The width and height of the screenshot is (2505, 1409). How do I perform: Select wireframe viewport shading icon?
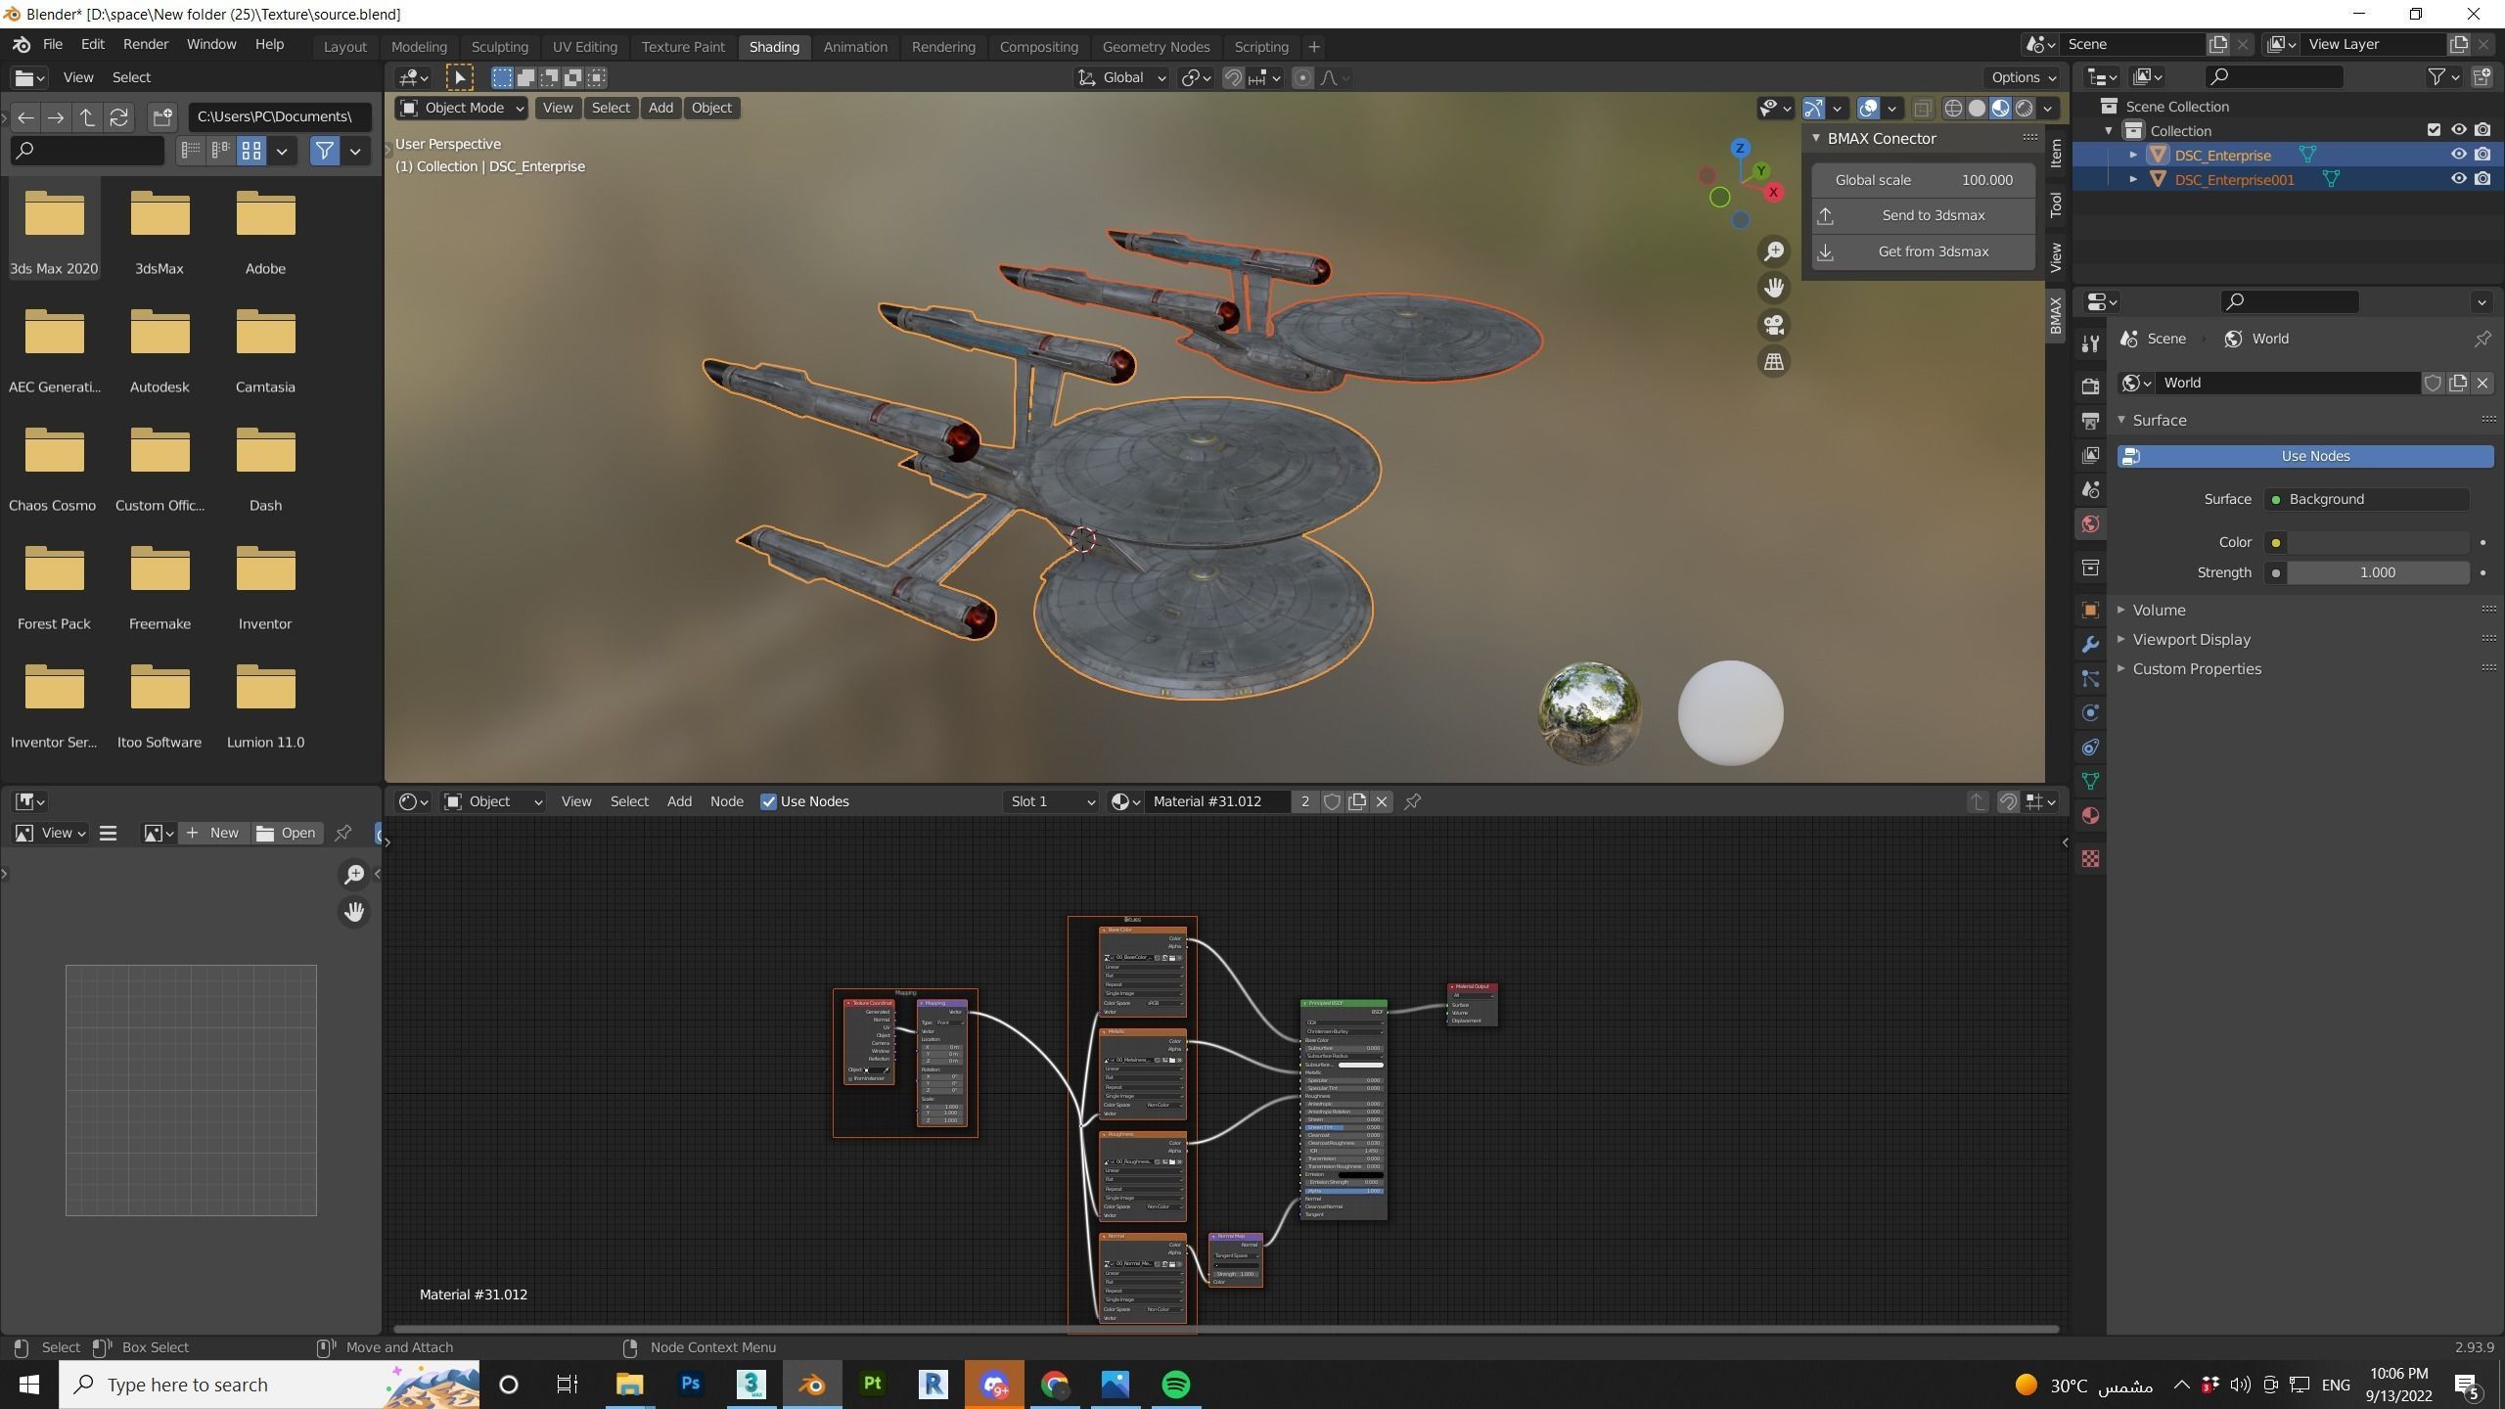(1953, 109)
